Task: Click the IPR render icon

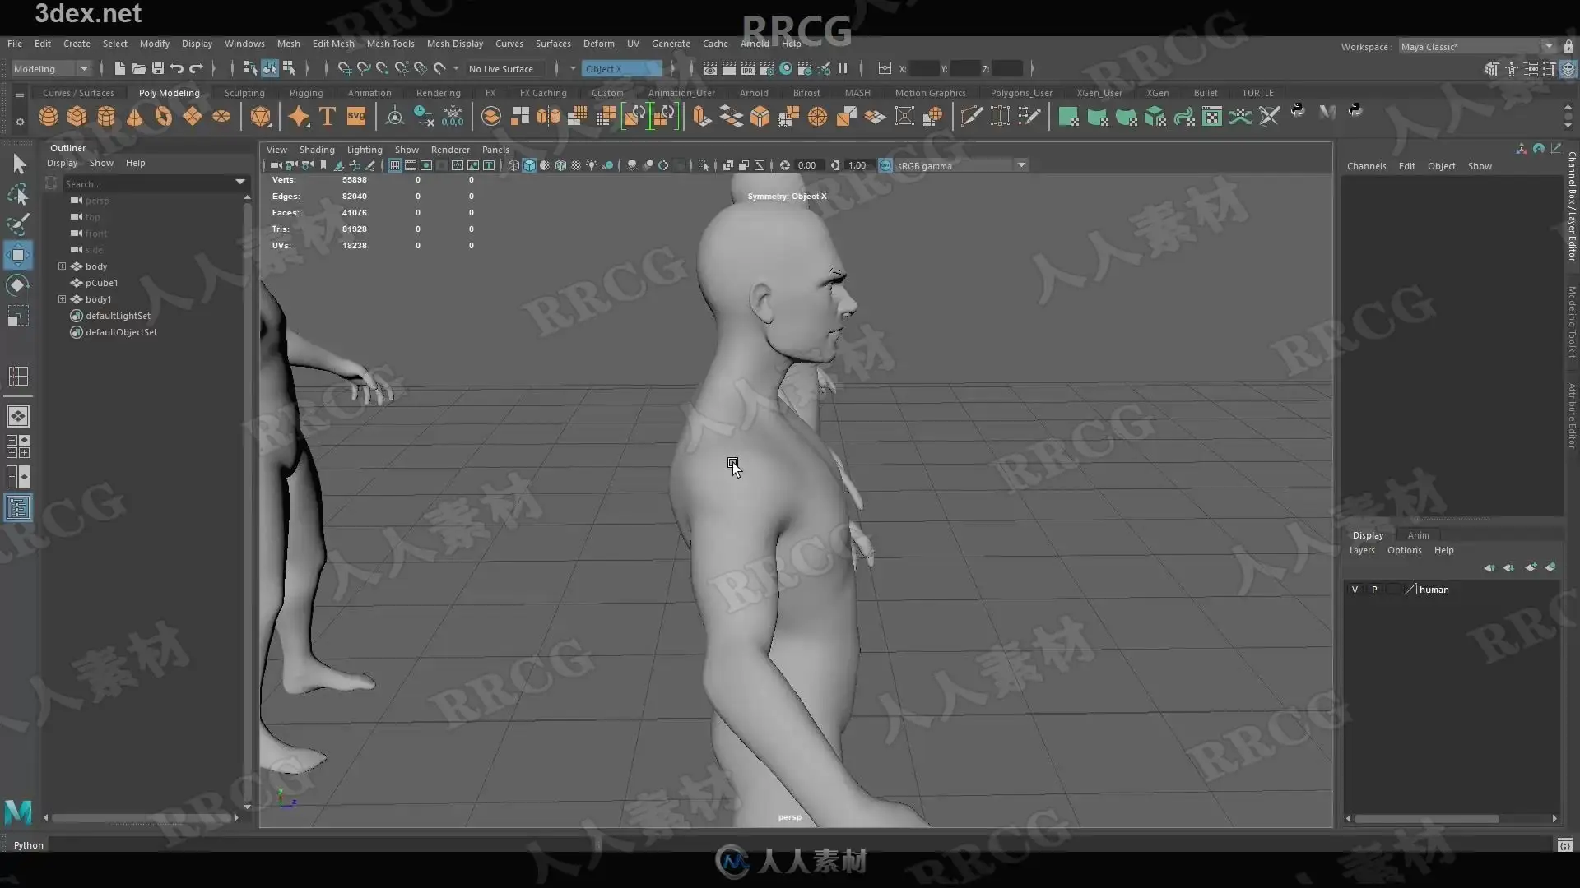Action: coord(748,69)
